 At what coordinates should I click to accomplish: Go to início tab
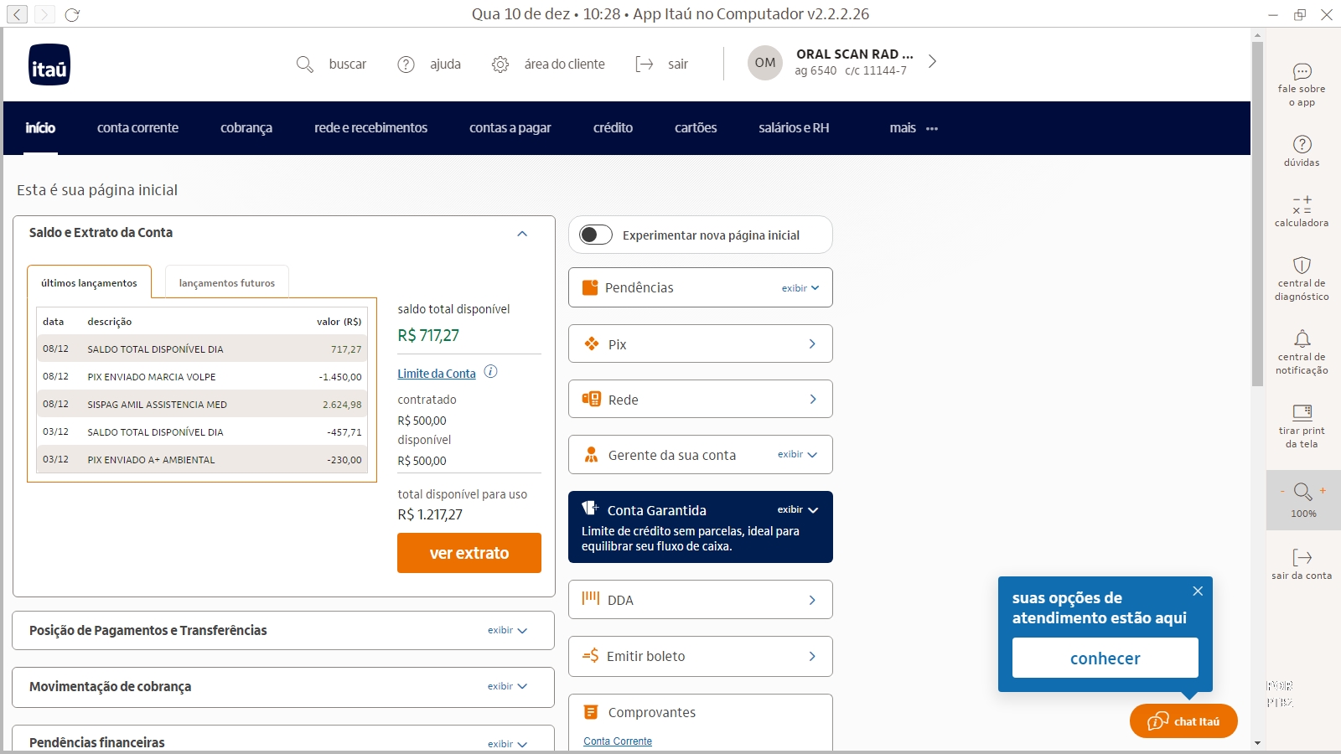[40, 128]
